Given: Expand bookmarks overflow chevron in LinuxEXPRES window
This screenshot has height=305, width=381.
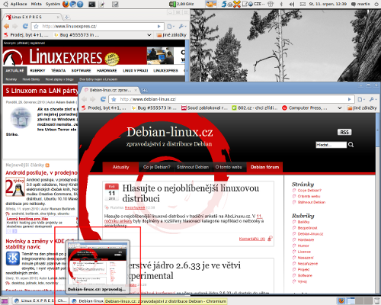Looking at the screenshot, I should tap(149, 35).
